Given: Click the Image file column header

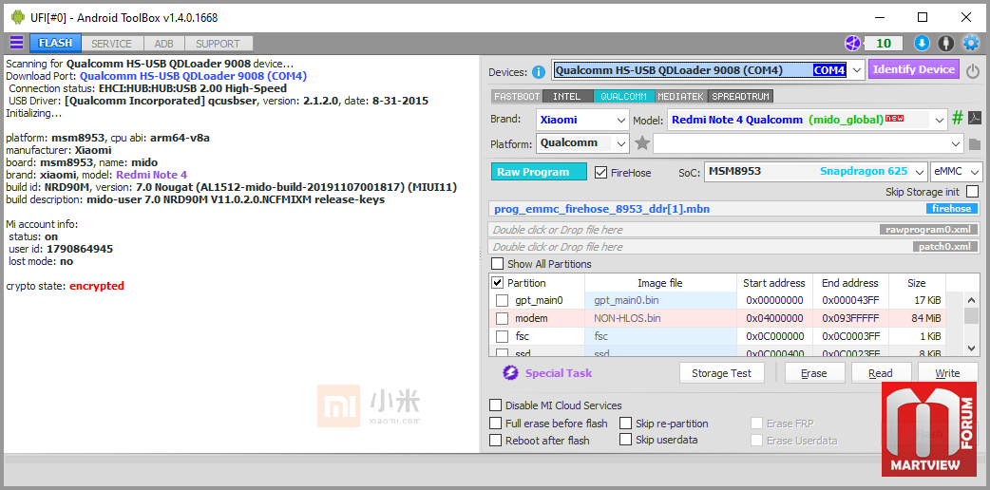Looking at the screenshot, I should click(x=660, y=283).
